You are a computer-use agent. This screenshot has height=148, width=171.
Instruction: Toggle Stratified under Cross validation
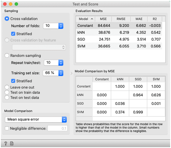[x=13, y=34]
